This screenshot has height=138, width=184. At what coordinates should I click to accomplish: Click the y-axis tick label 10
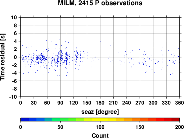pos(14,17)
